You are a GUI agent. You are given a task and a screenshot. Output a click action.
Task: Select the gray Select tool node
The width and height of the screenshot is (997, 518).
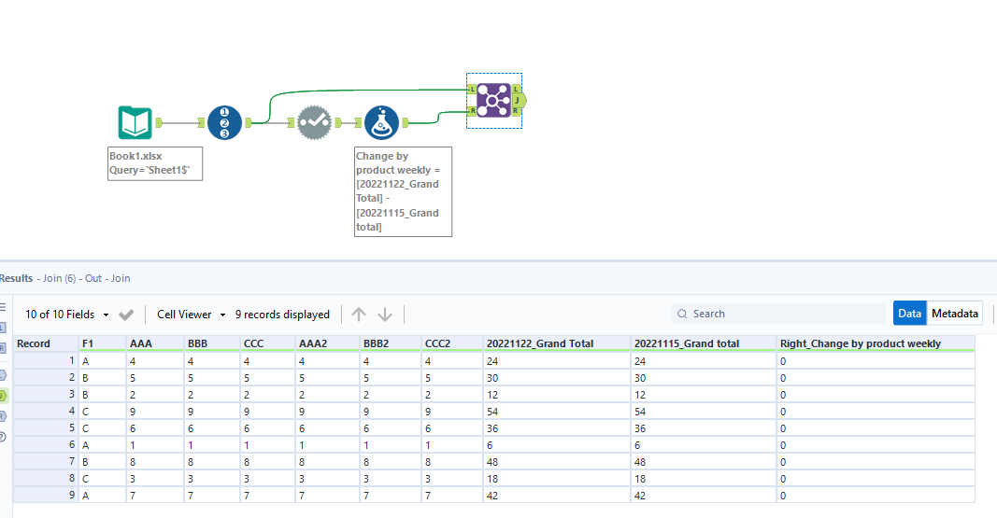314,122
